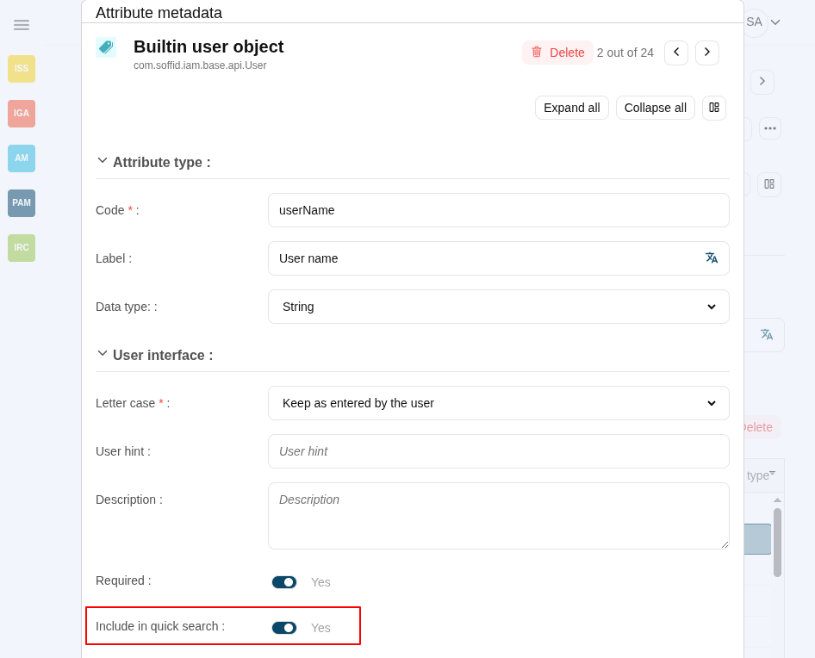Open the ISS module in the sidebar
815x658 pixels.
tap(22, 69)
